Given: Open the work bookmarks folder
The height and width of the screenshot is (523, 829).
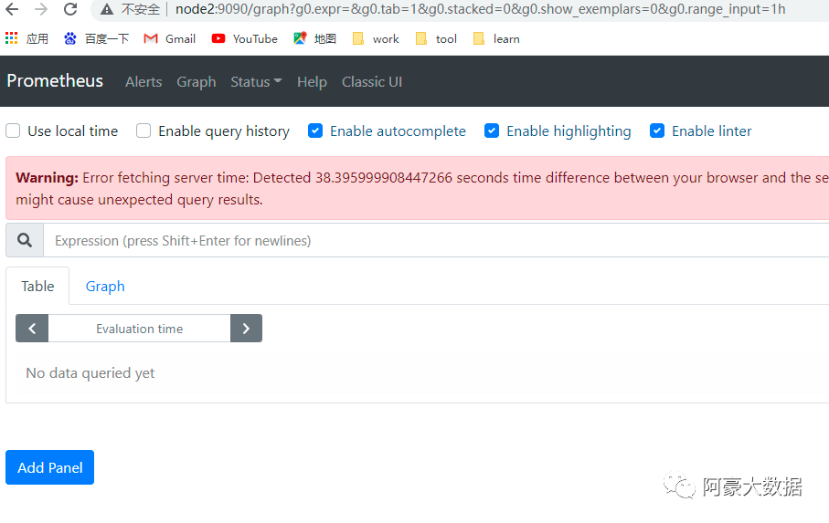Looking at the screenshot, I should pyautogui.click(x=376, y=38).
